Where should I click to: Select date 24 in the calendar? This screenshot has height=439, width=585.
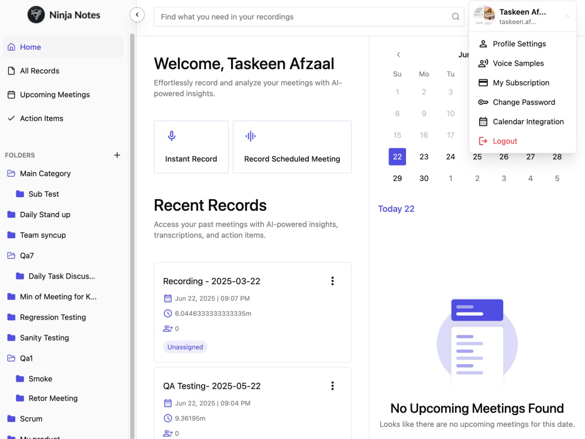450,157
